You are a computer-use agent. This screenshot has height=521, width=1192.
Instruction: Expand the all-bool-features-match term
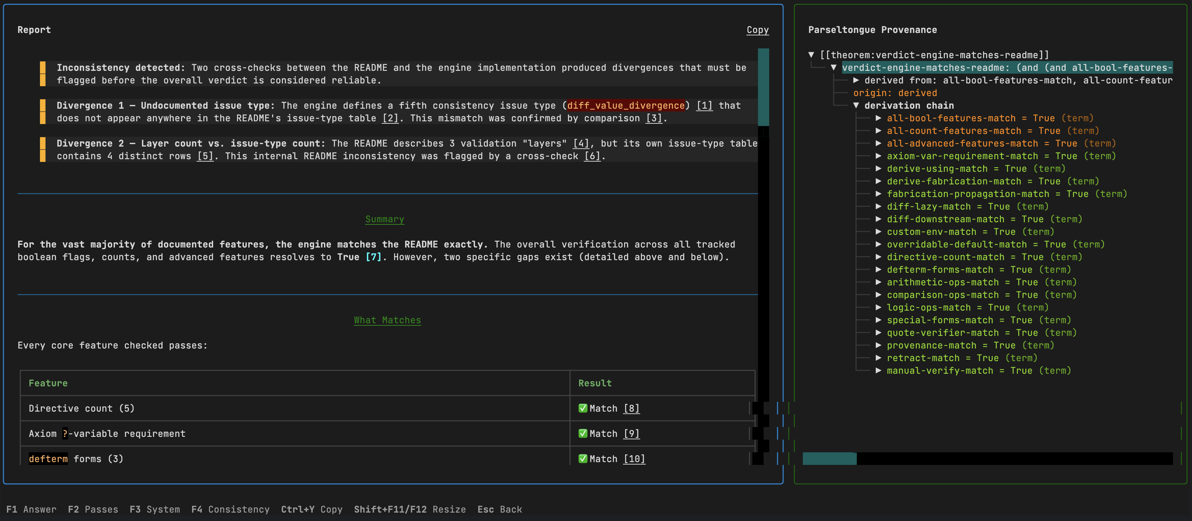click(878, 119)
